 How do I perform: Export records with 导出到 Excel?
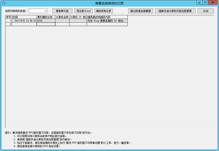click(x=83, y=11)
